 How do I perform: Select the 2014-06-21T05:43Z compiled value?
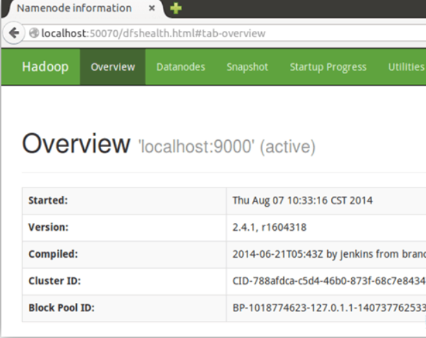(x=329, y=254)
